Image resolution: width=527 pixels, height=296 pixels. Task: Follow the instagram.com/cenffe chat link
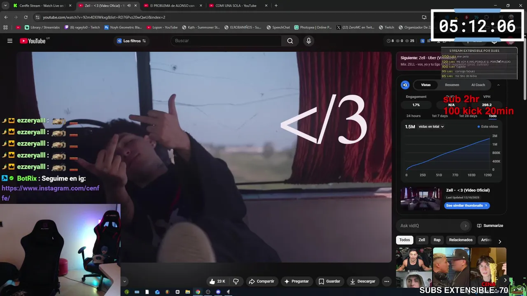click(50, 193)
